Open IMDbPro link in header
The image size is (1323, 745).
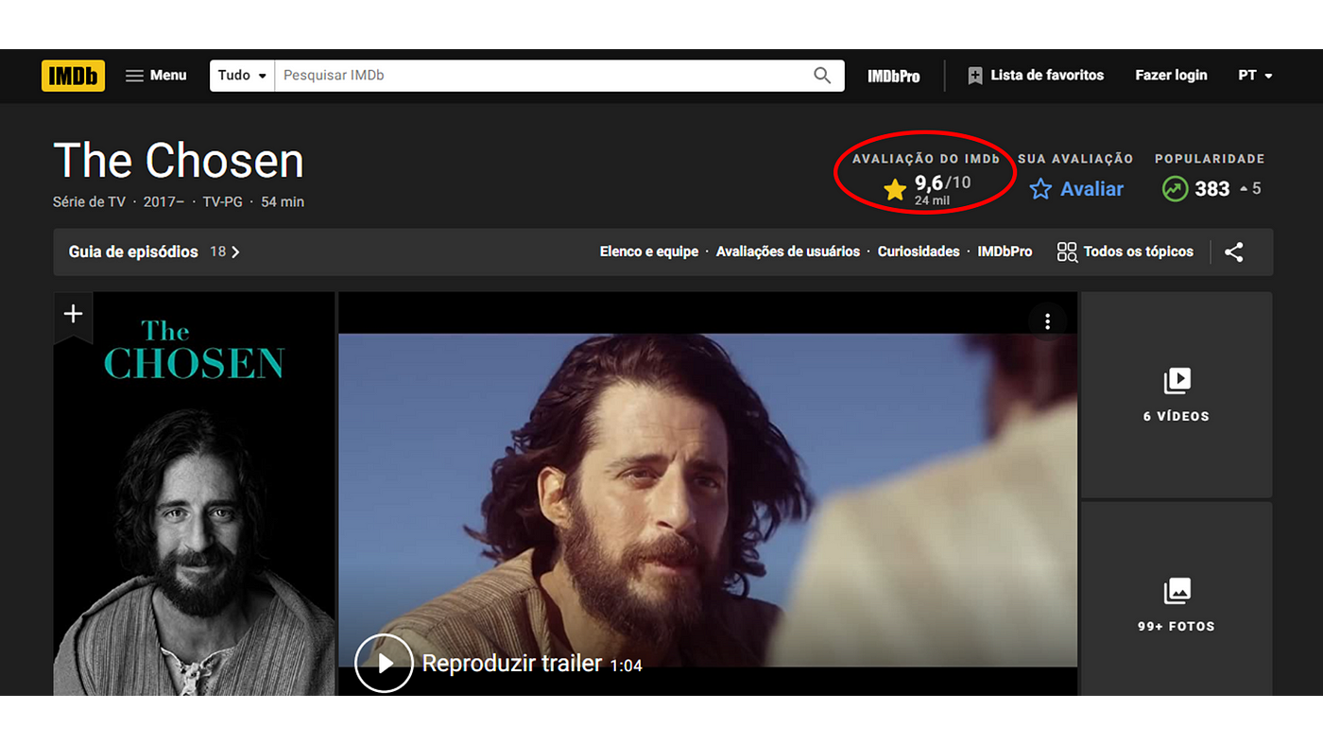click(894, 76)
